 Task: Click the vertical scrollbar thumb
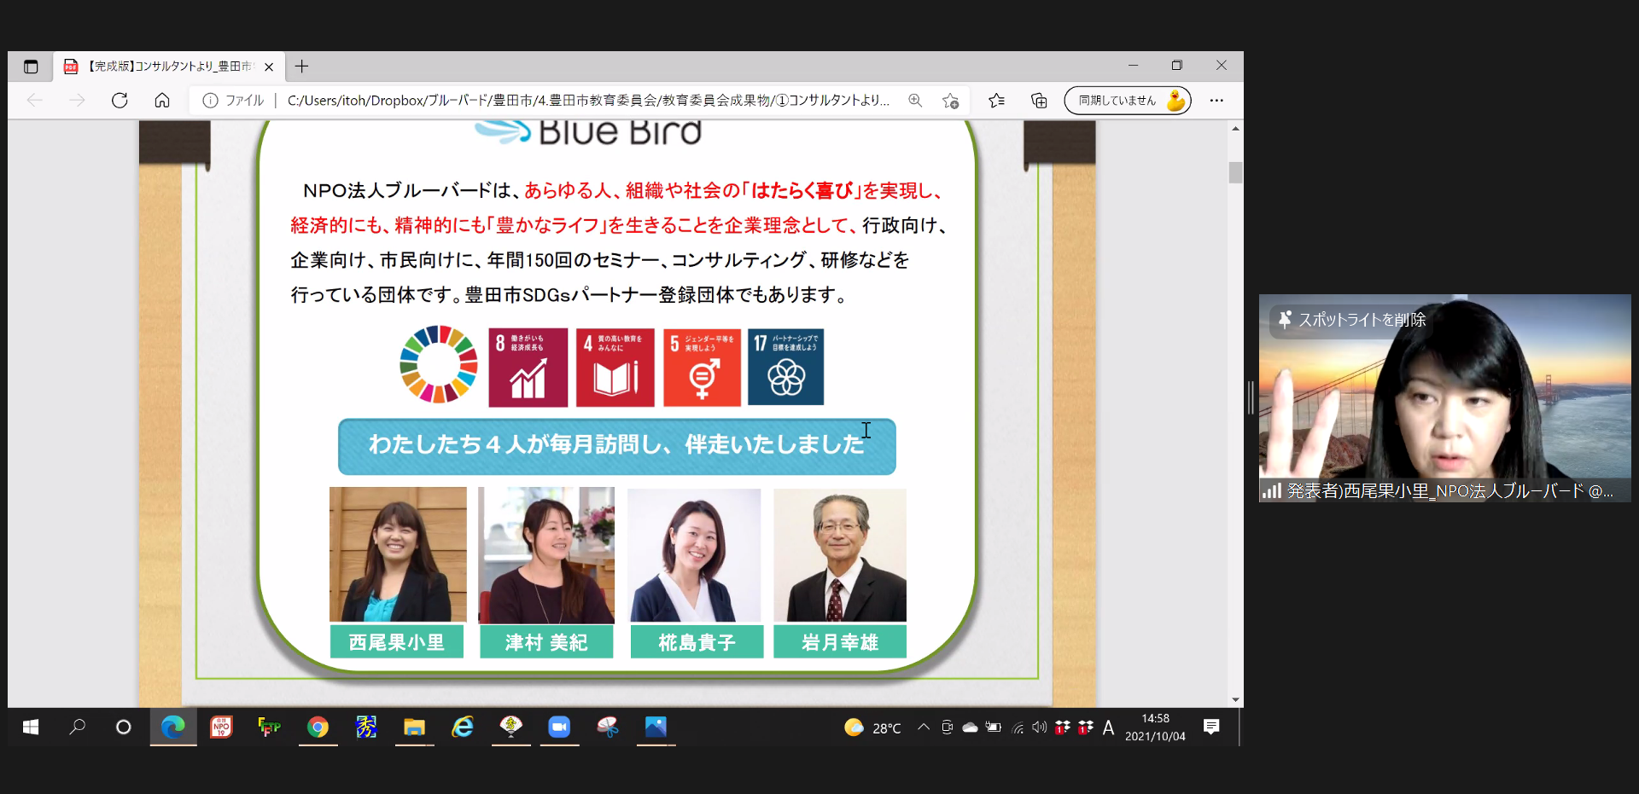click(1235, 172)
